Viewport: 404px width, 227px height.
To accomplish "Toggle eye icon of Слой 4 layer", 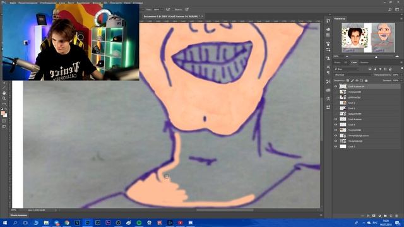I will 336,125.
